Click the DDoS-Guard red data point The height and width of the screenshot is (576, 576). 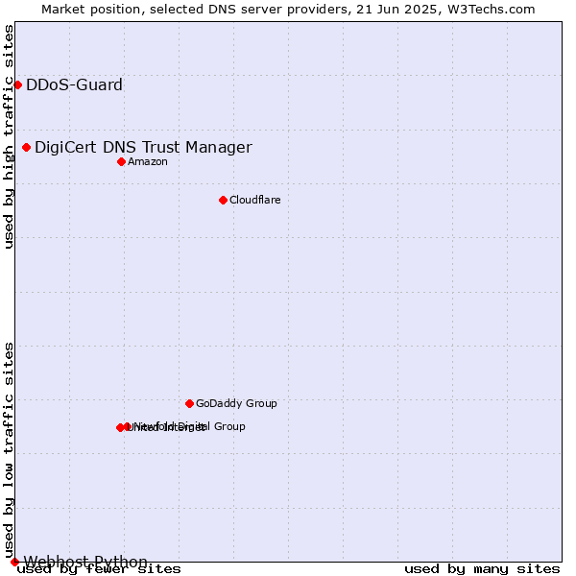17,85
